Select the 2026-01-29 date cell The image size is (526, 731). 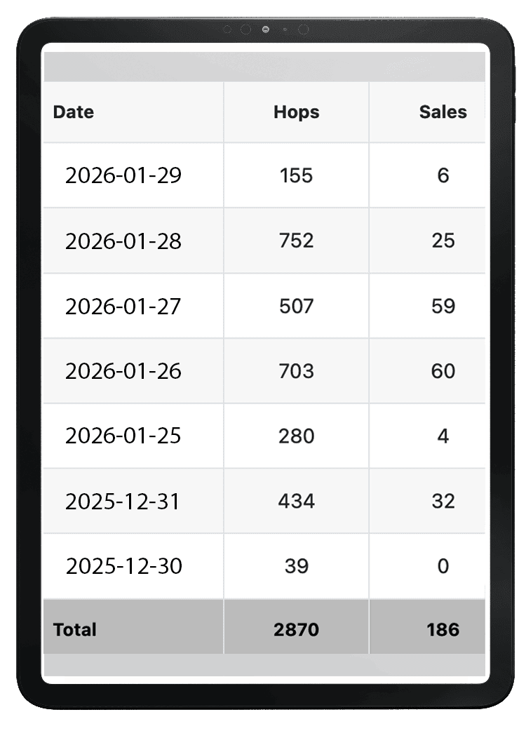pos(123,175)
